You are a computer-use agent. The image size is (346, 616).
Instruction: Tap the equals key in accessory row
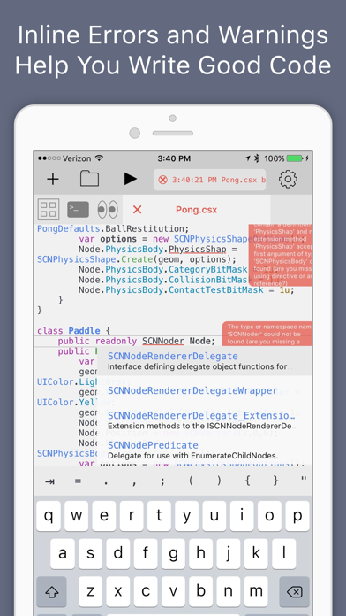point(78,481)
